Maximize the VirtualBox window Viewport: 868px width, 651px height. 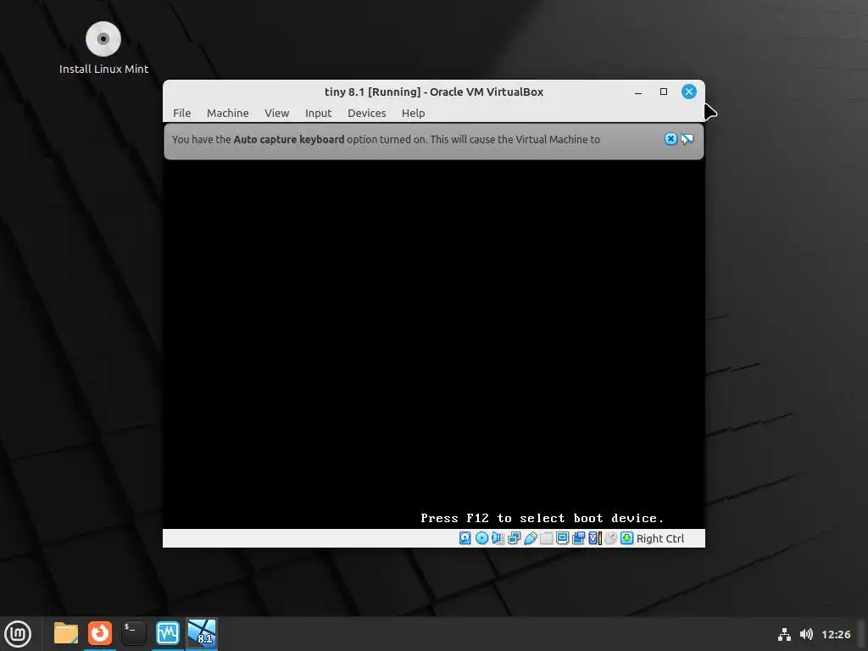663,92
